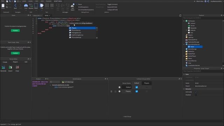Viewport: 224px width, 126px height.
Task: Collapse ServerScriptService.Script in Script Analysis
Action: [50, 85]
